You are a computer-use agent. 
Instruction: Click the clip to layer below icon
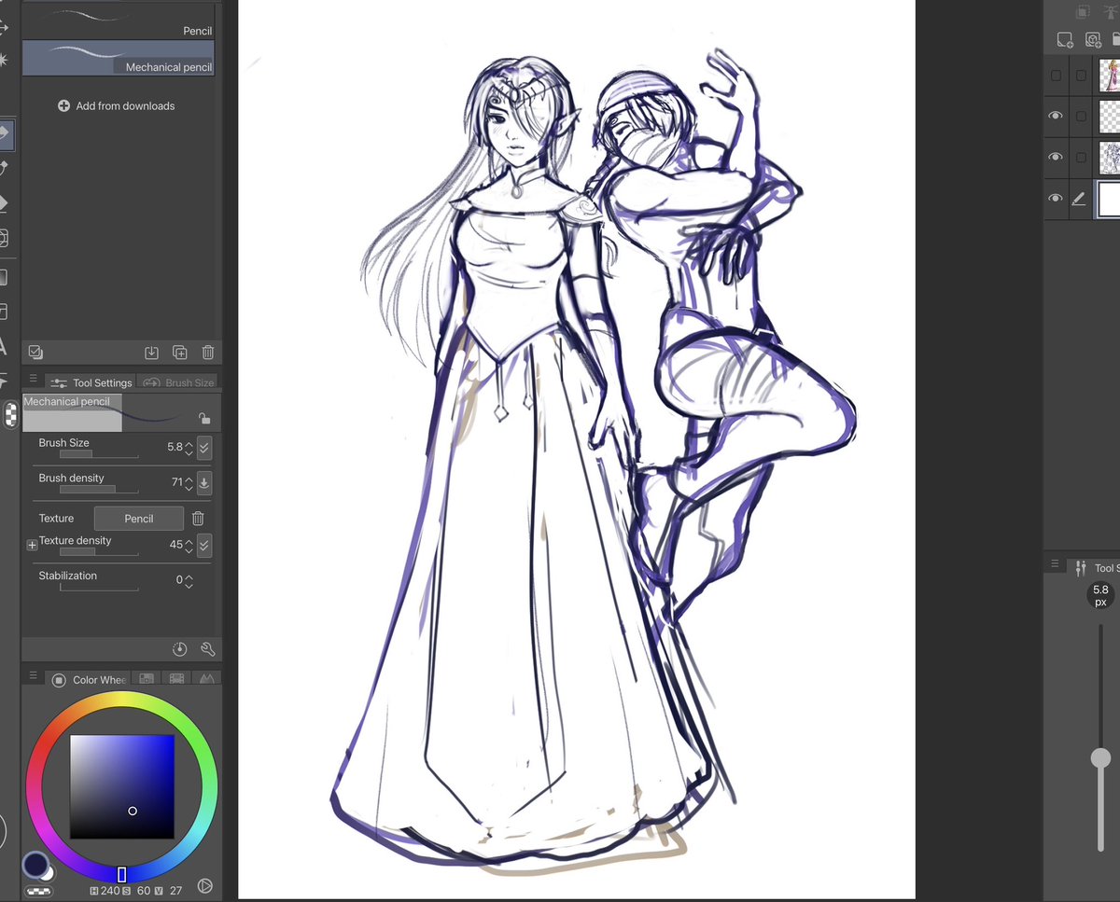click(1083, 12)
